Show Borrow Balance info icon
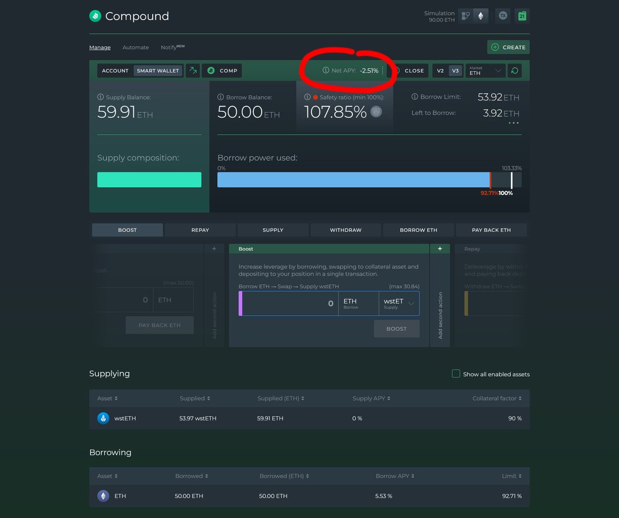The width and height of the screenshot is (619, 518). (221, 97)
